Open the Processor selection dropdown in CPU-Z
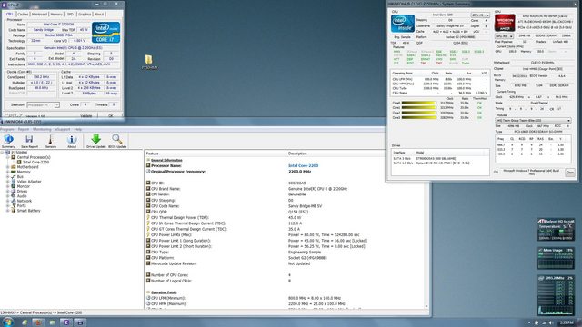The width and height of the screenshot is (582, 327). pyautogui.click(x=43, y=105)
